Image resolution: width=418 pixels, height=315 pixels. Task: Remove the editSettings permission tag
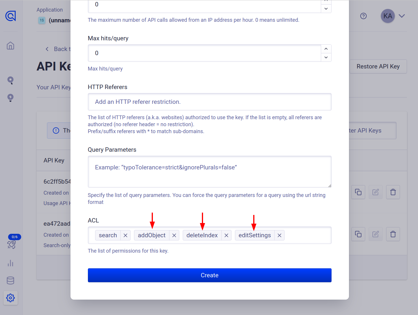coord(279,235)
